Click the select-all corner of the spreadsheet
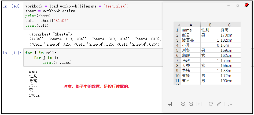Viewport: 254px width, 115px height. pos(177,25)
